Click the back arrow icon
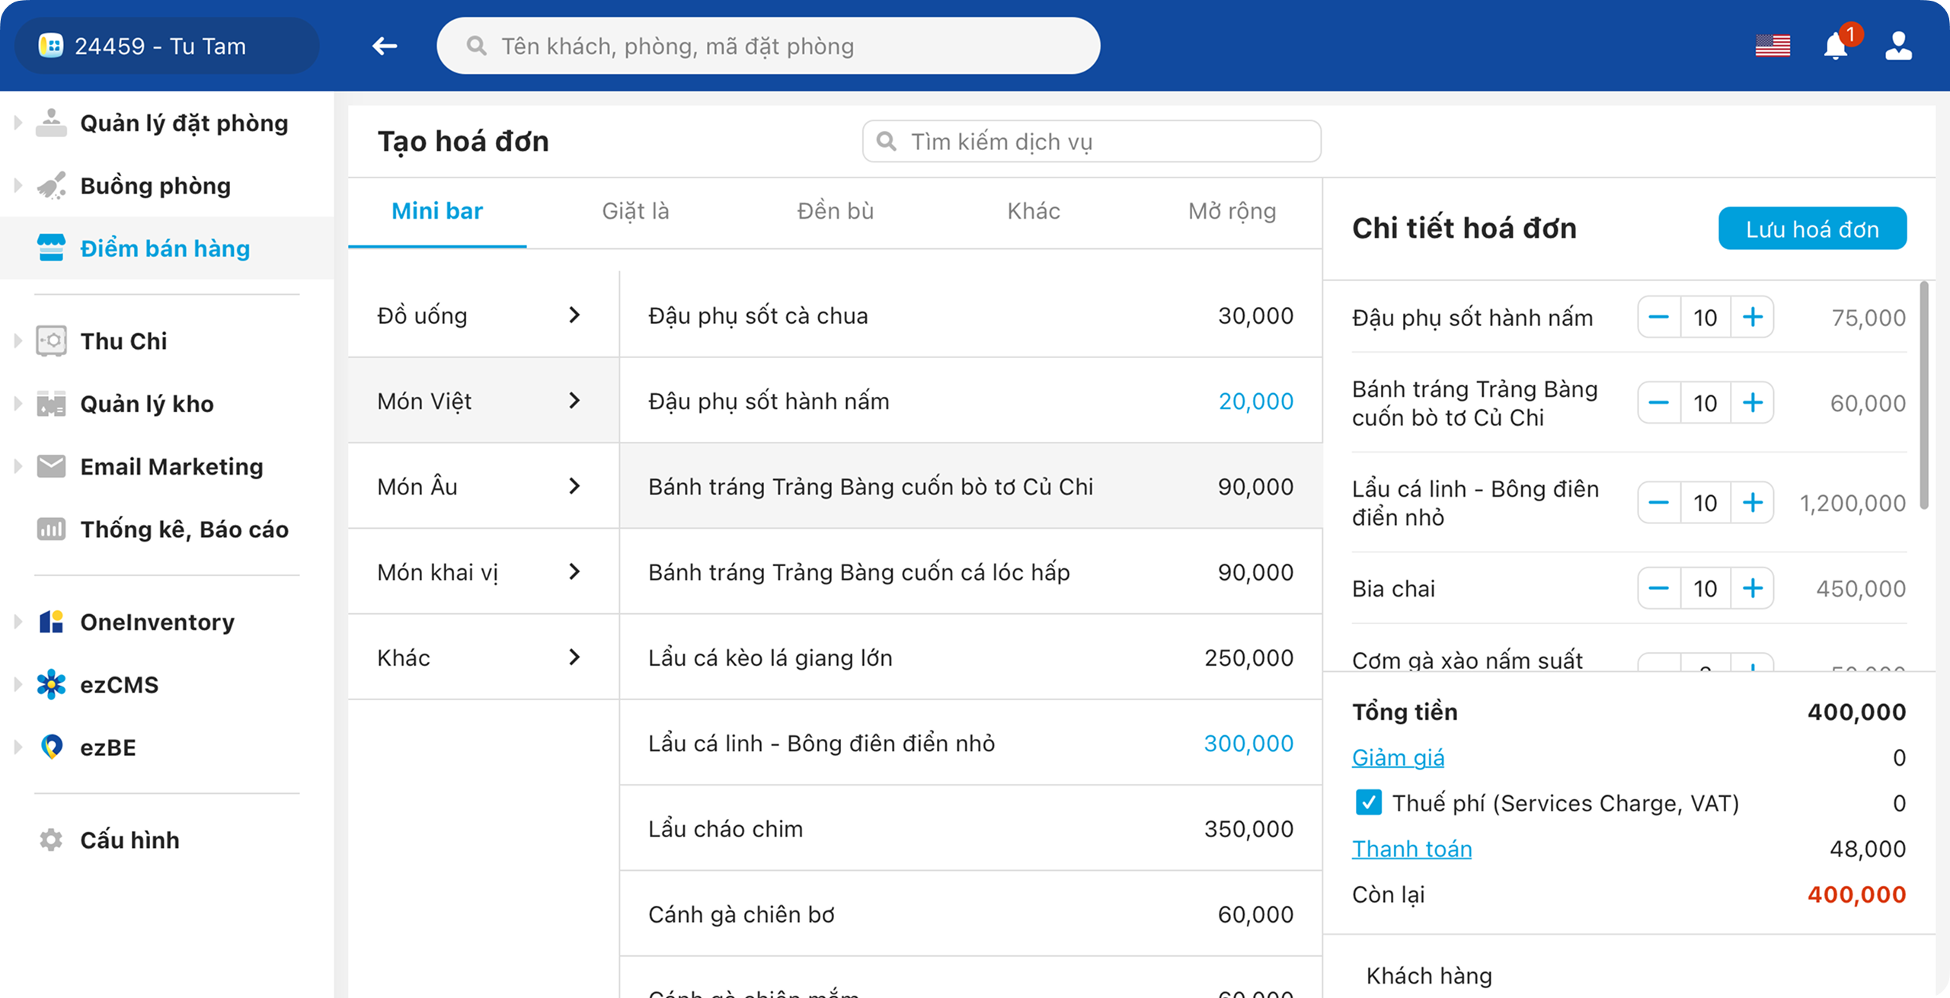The image size is (1950, 998). [x=385, y=46]
